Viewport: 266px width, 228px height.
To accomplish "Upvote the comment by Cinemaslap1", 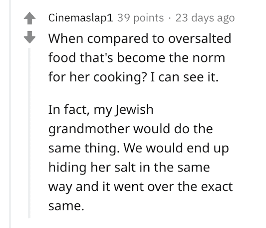I will point(30,18).
